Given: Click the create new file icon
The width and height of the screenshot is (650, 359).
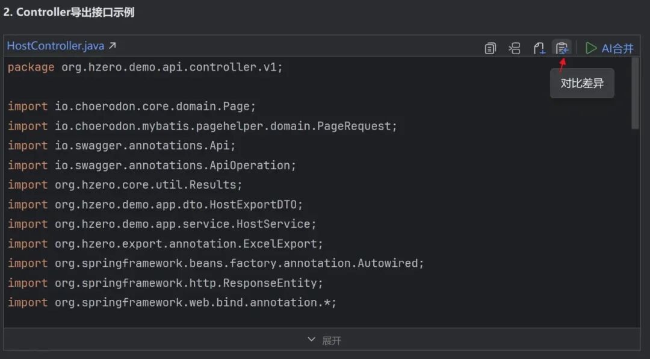Looking at the screenshot, I should pos(539,48).
